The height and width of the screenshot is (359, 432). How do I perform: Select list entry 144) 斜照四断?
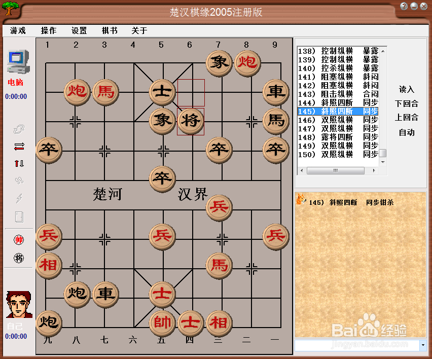338,102
